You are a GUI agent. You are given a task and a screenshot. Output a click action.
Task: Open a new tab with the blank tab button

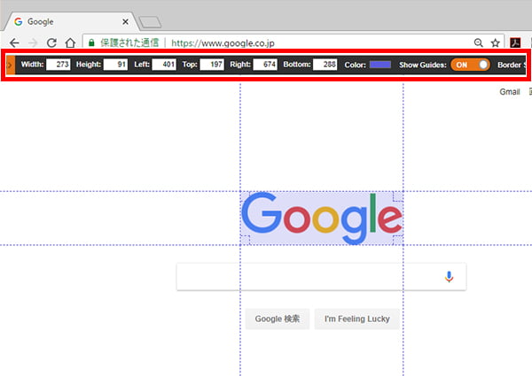coord(149,20)
